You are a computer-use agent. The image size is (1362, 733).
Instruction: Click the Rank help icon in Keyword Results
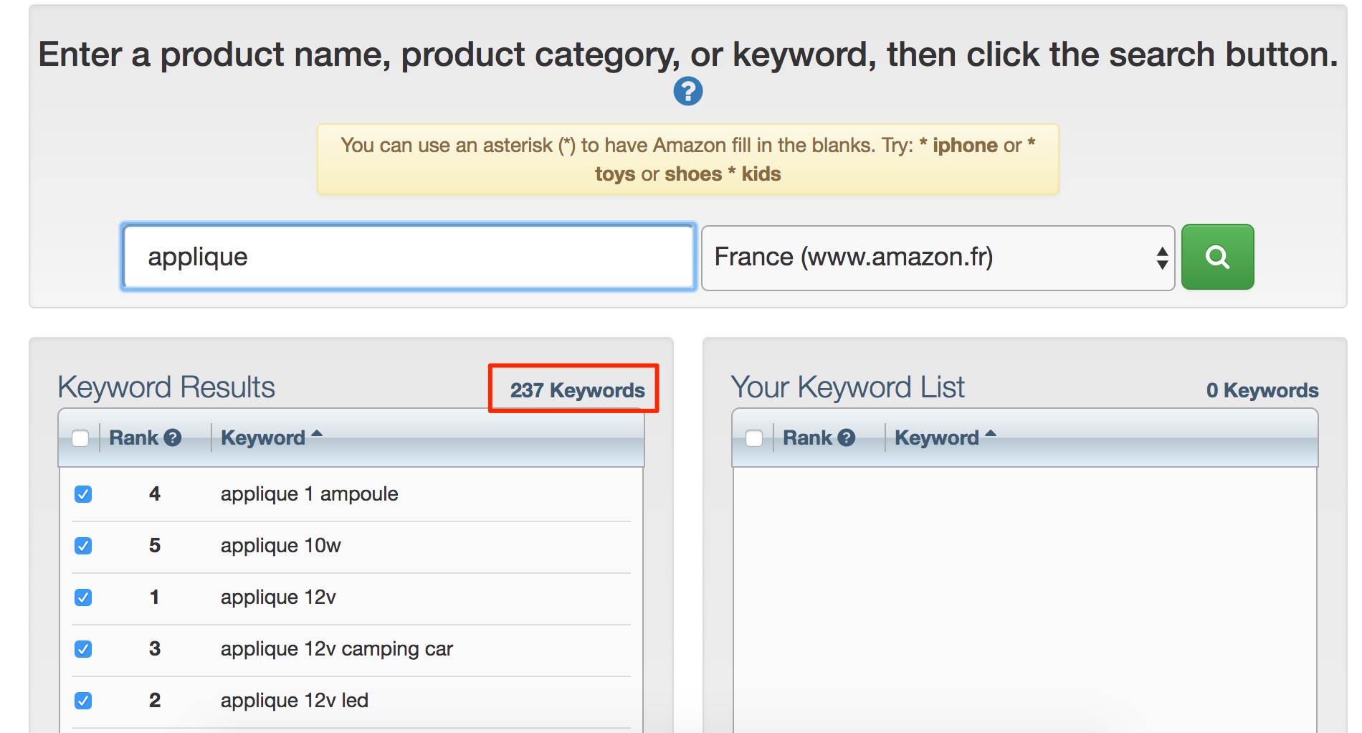(x=173, y=438)
